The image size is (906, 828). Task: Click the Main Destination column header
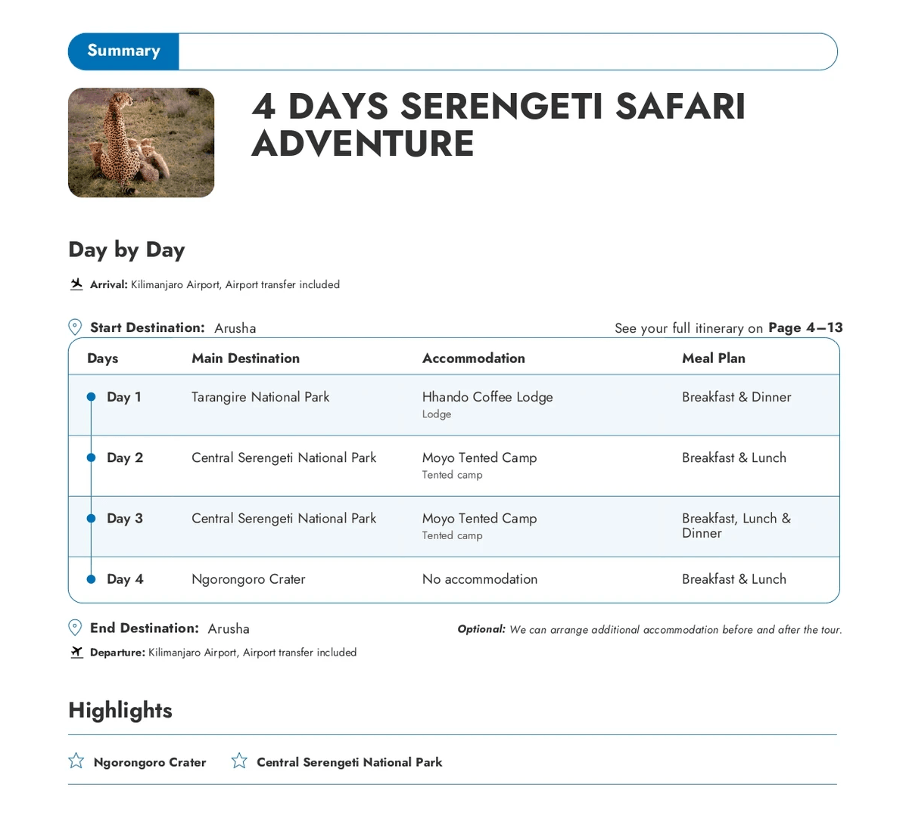[245, 358]
